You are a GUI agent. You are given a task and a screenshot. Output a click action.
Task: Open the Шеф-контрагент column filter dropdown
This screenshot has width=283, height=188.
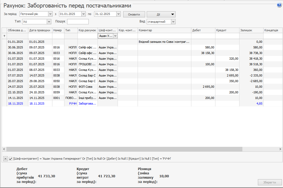[x=115, y=36]
